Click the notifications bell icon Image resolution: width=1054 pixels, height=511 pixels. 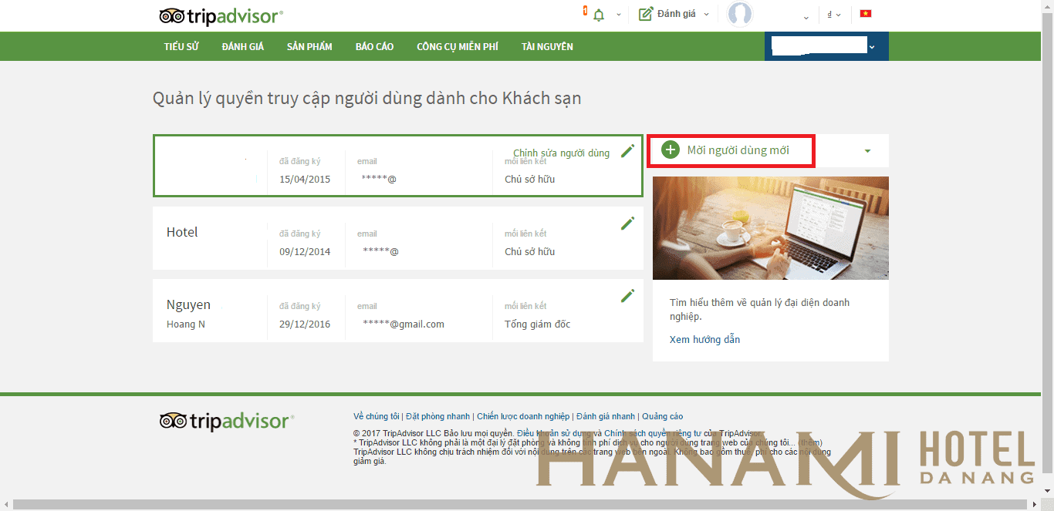tap(598, 15)
